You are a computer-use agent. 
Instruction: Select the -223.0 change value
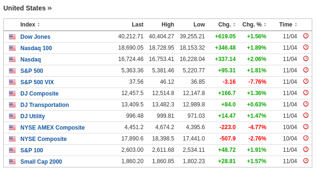[227, 127]
